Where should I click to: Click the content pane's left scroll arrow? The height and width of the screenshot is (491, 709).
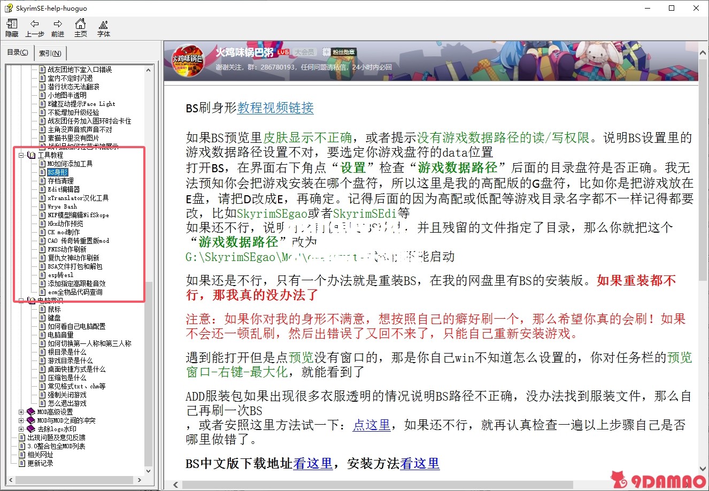175,485
